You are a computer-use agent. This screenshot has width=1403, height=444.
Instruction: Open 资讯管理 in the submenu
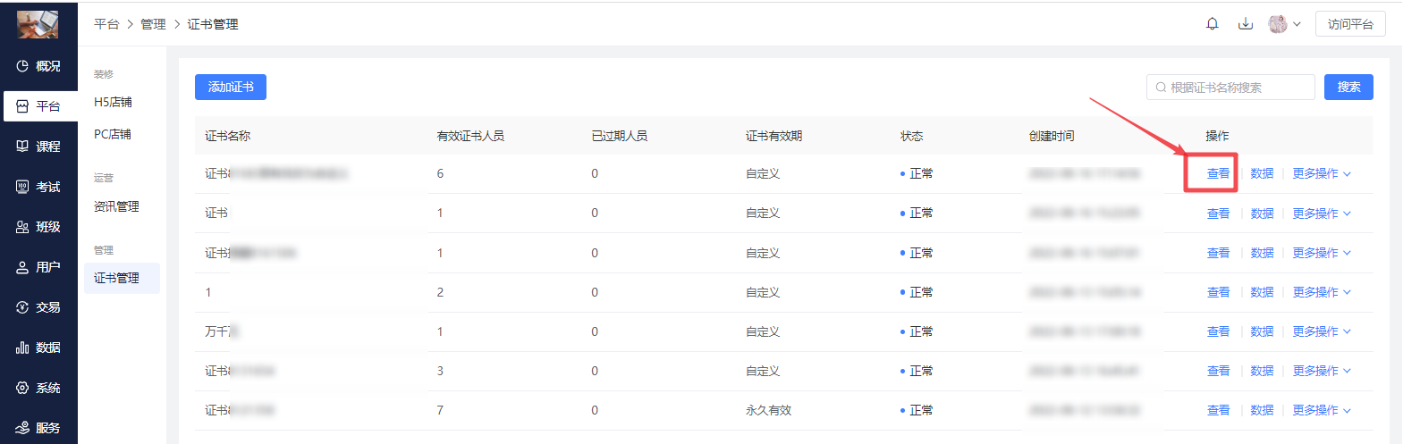tap(116, 206)
